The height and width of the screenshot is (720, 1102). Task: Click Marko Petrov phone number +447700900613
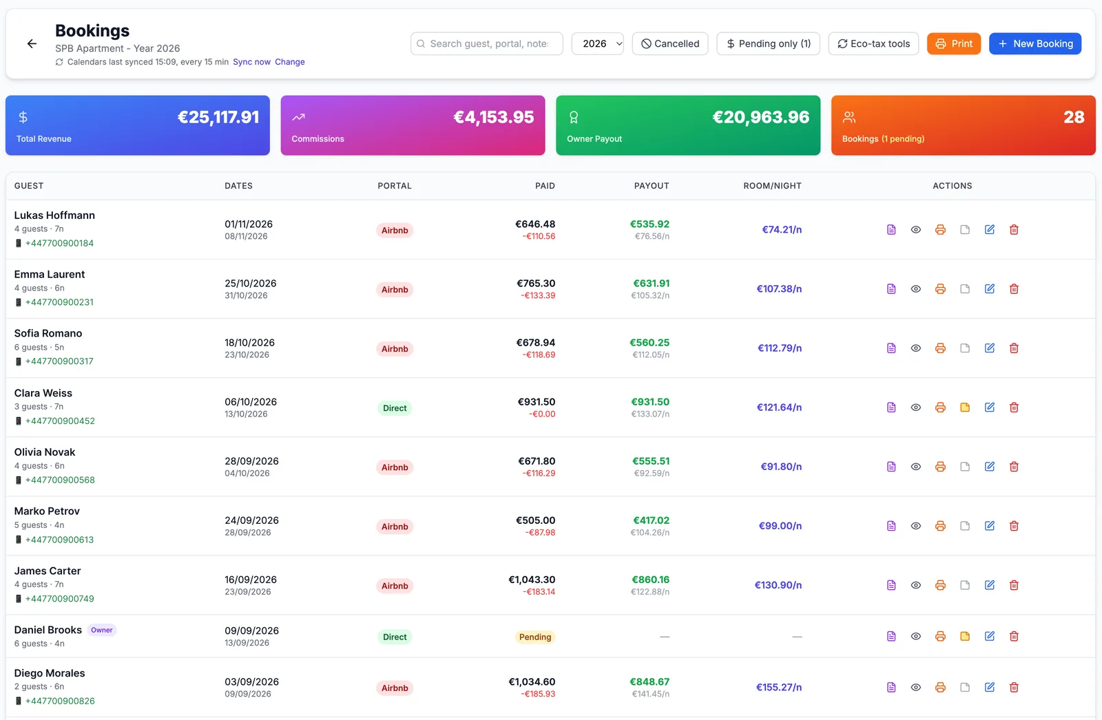click(x=59, y=540)
